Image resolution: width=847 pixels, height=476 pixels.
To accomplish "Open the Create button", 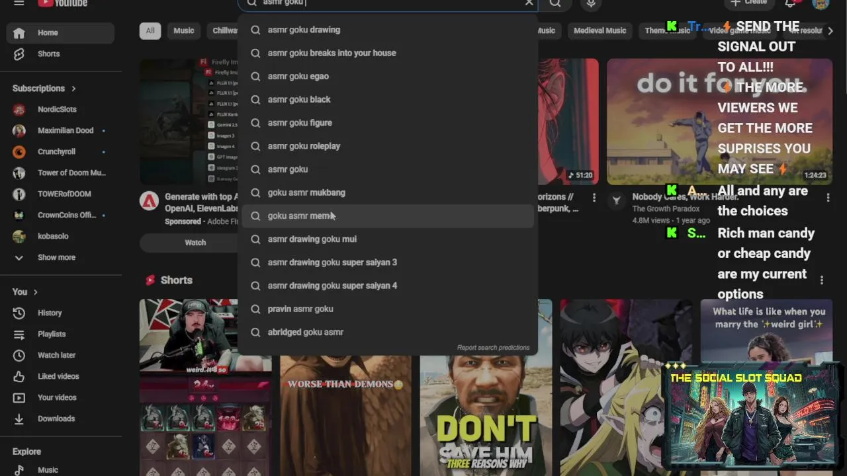I will coord(748,3).
